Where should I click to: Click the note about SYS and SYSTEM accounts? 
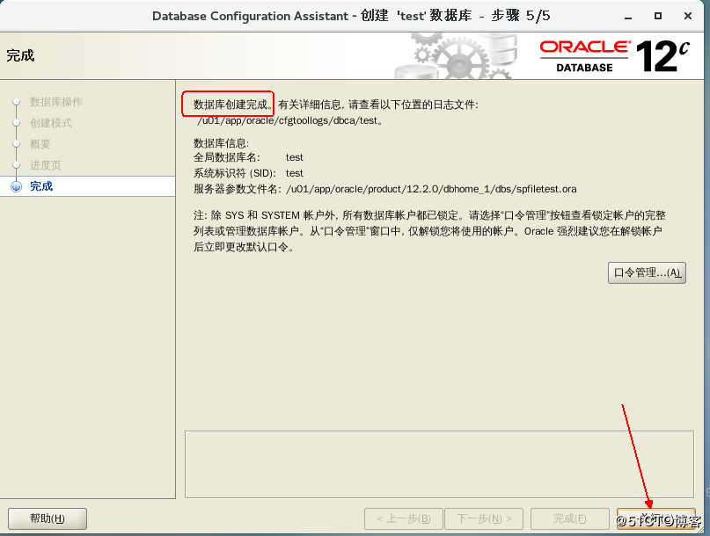(x=429, y=231)
